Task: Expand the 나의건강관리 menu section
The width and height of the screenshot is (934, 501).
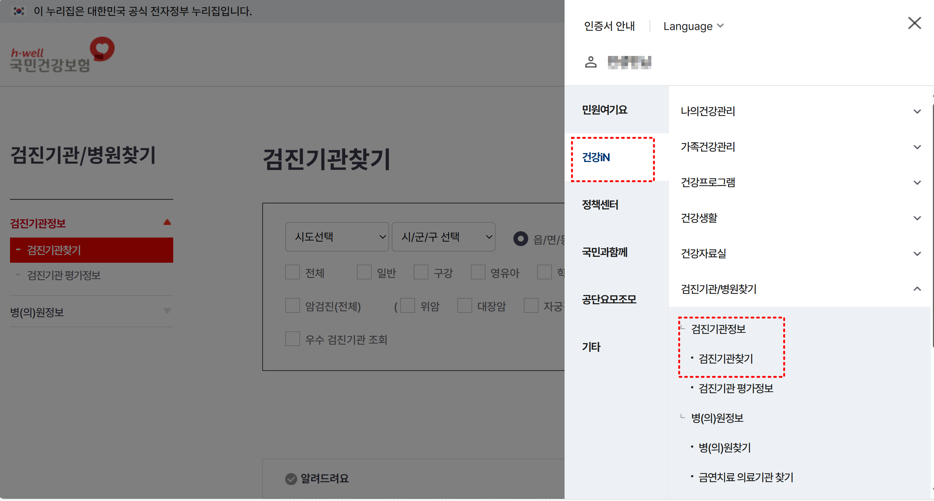Action: 917,111
